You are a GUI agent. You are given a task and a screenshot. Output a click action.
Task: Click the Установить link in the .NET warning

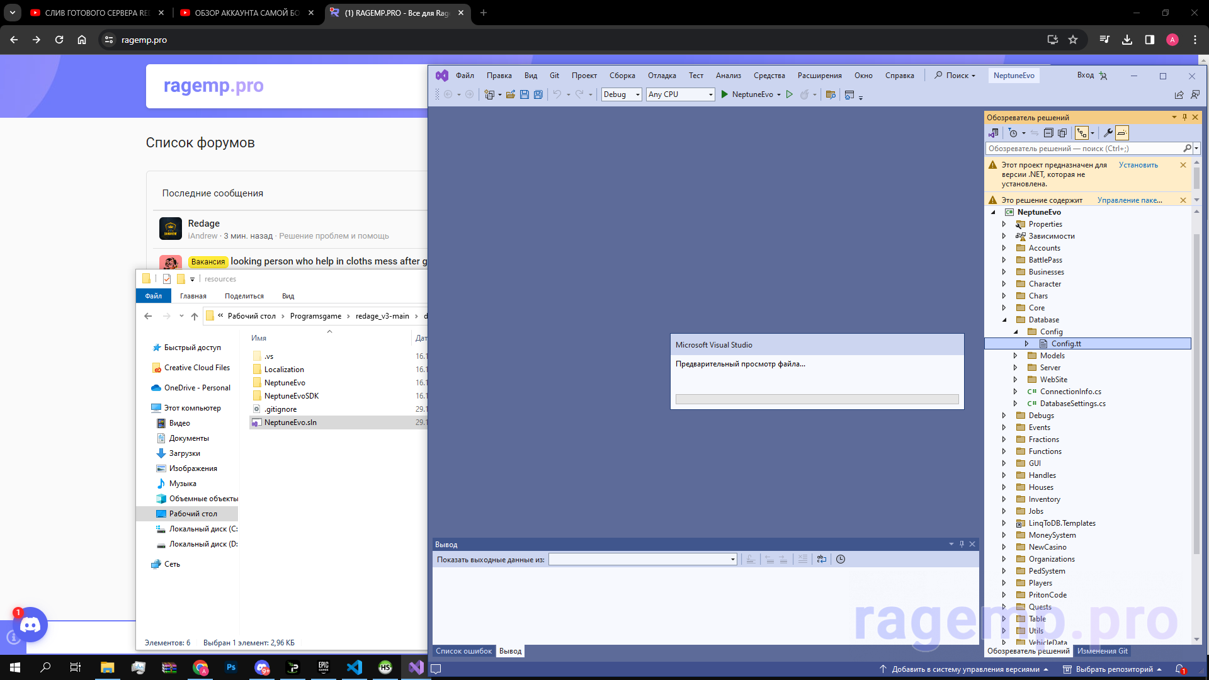tap(1138, 165)
